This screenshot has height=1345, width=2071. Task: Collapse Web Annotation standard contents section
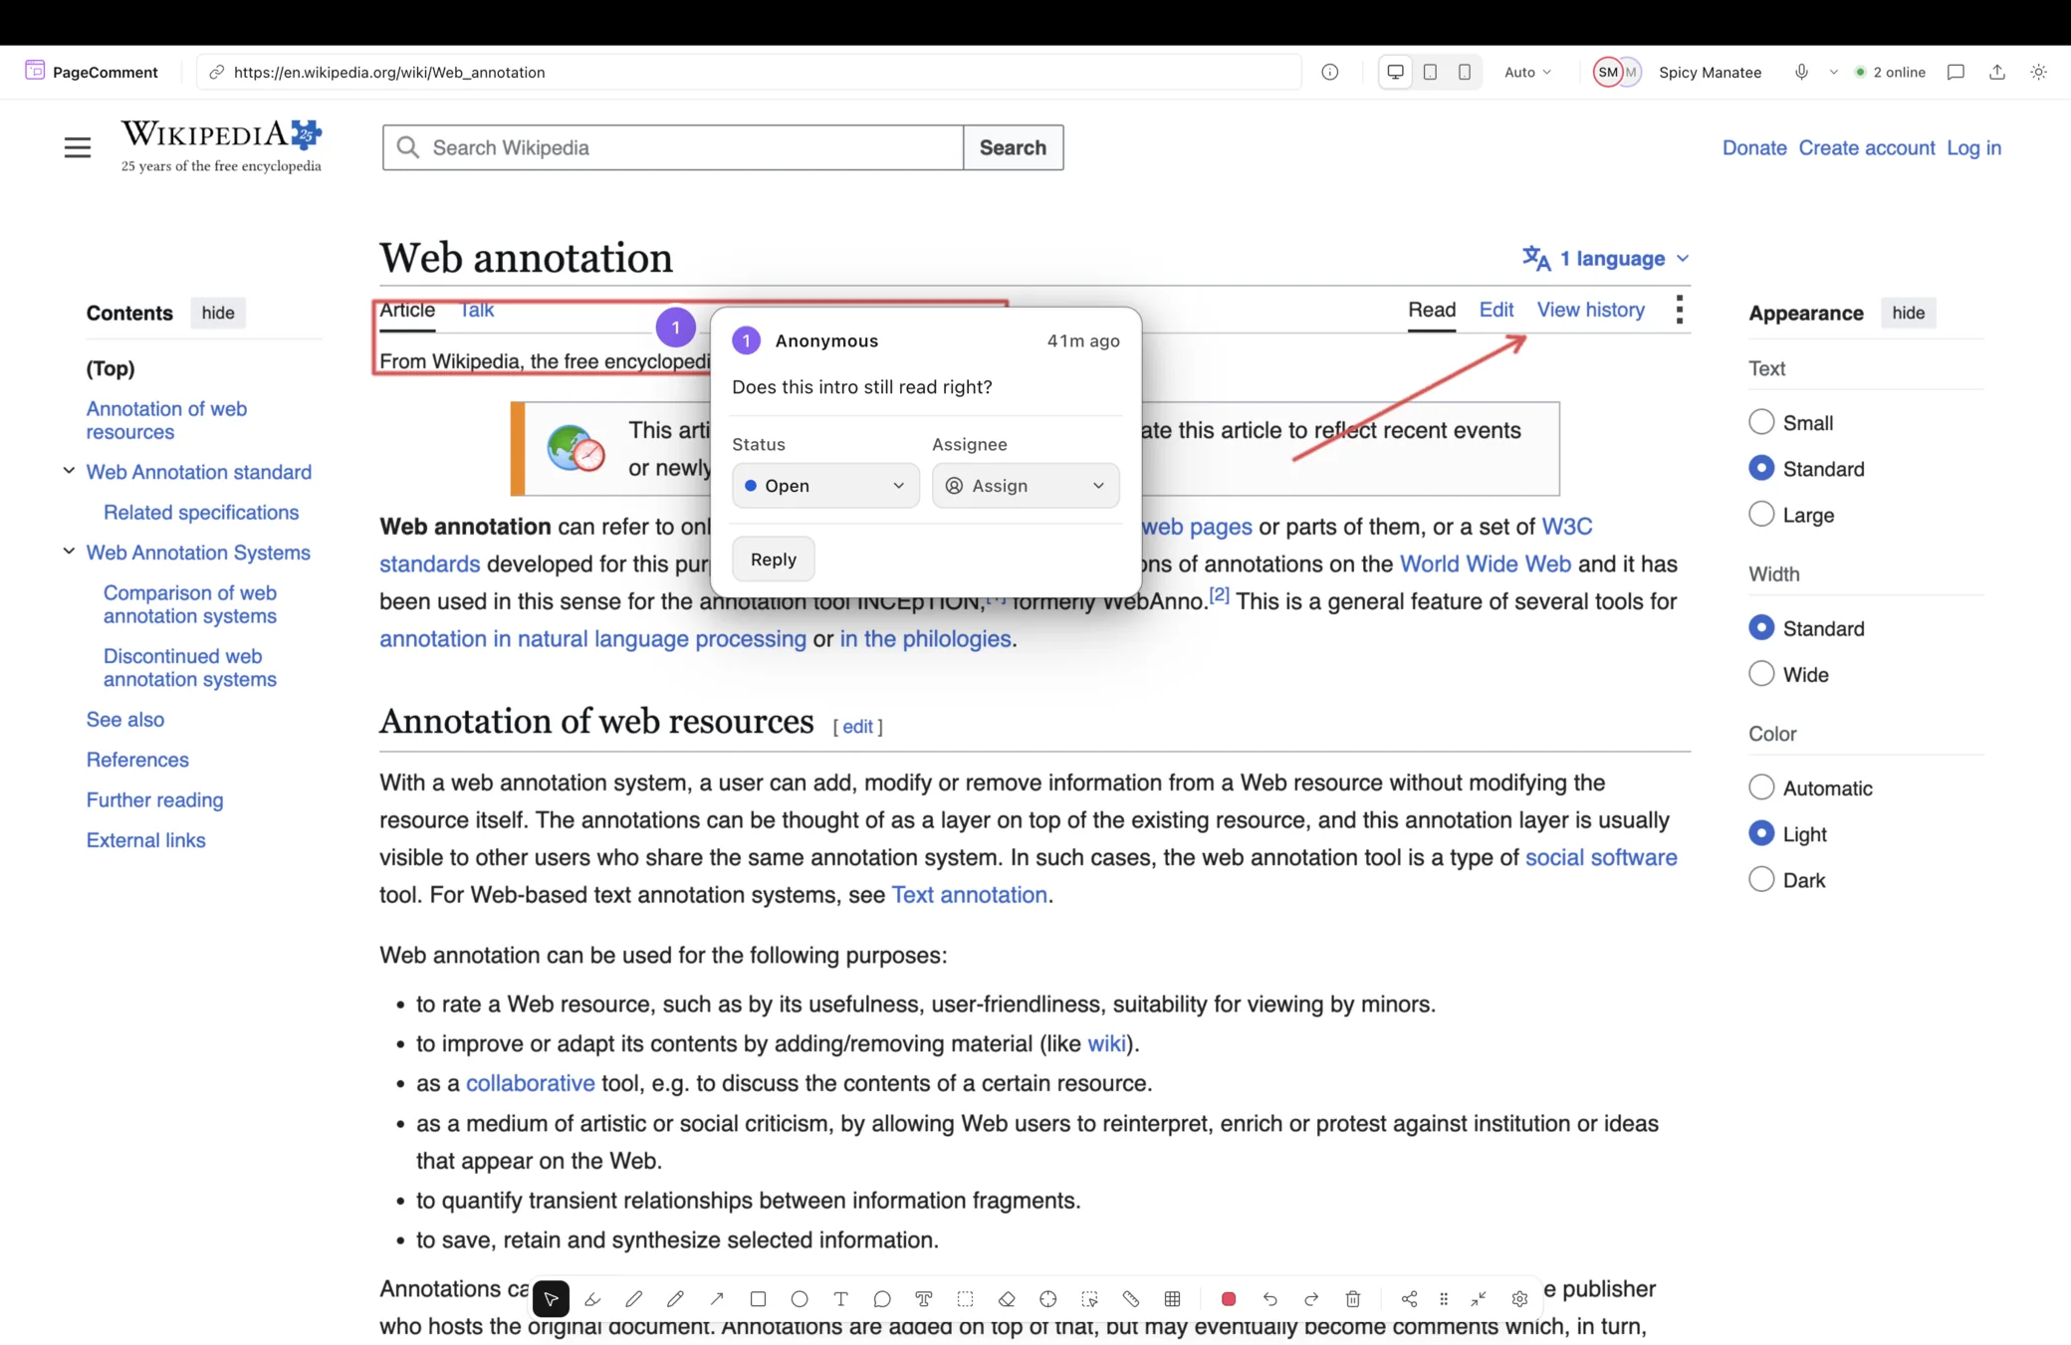[69, 471]
